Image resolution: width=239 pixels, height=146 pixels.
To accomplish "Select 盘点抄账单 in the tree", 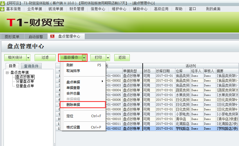I will (25, 77).
